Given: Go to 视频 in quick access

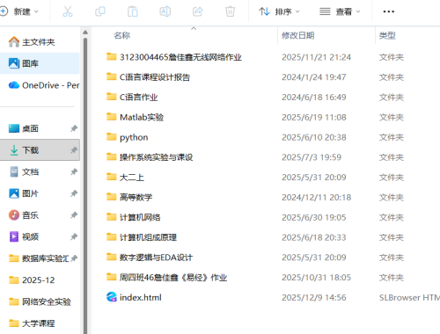Looking at the screenshot, I should click(40, 236).
